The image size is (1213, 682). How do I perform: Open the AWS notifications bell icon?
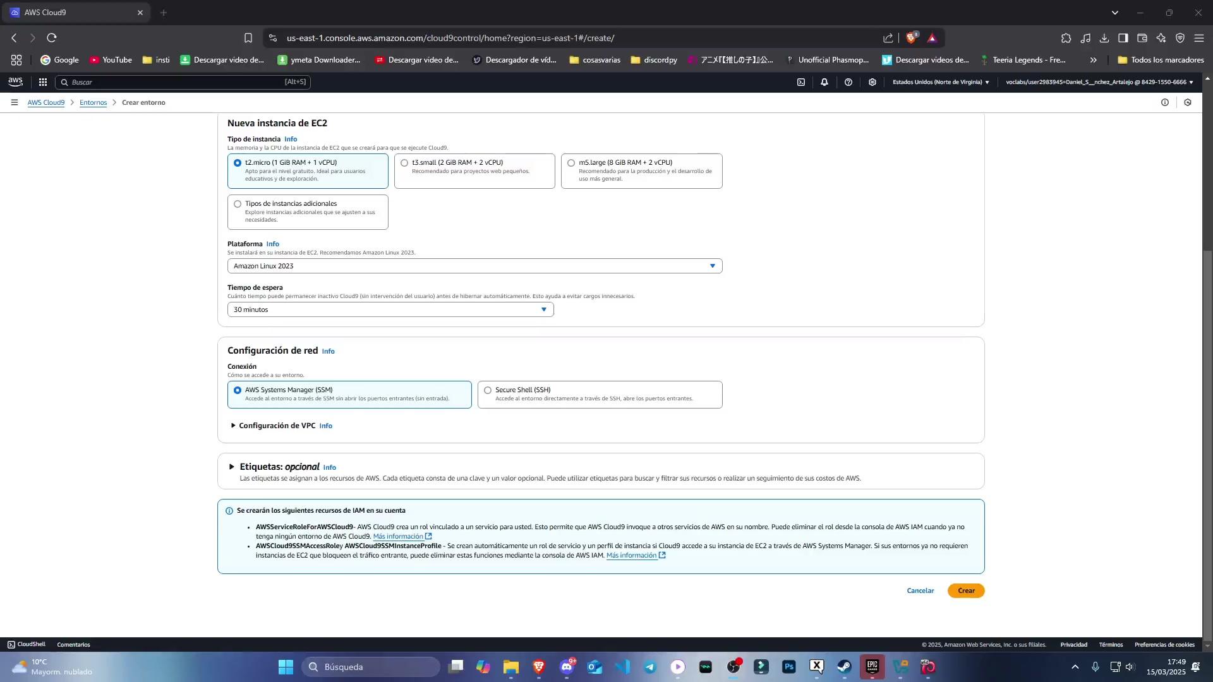(x=824, y=82)
